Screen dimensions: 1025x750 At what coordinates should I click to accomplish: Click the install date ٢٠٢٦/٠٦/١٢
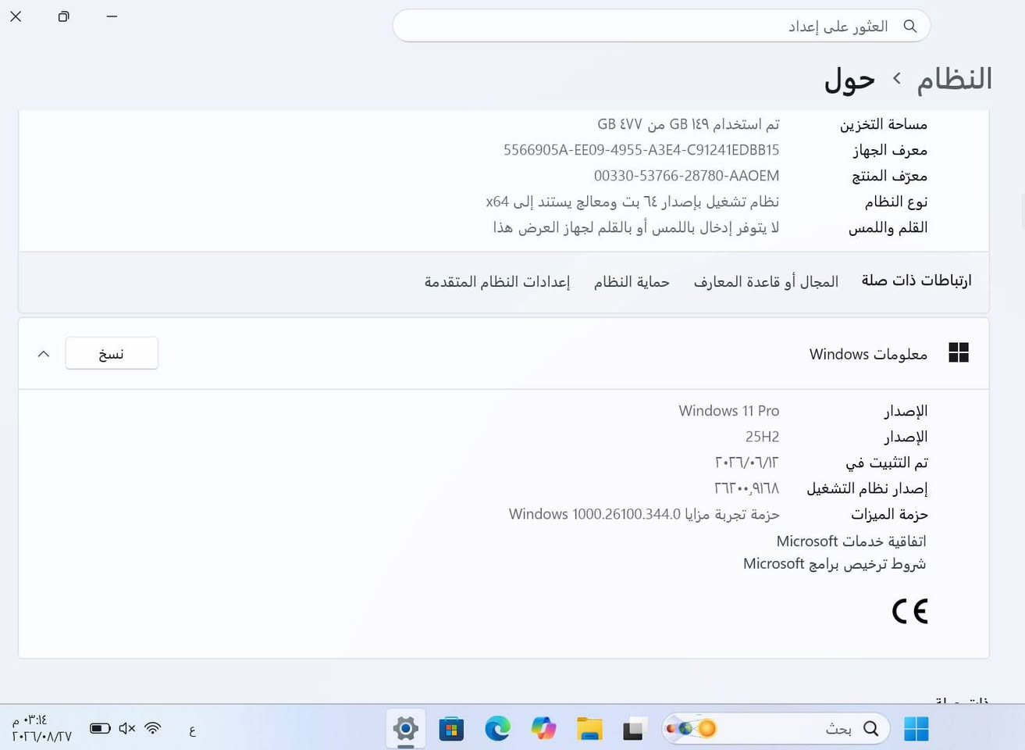(746, 462)
